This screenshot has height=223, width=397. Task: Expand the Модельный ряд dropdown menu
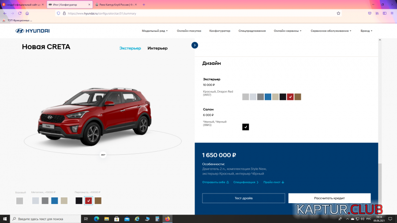tap(155, 31)
